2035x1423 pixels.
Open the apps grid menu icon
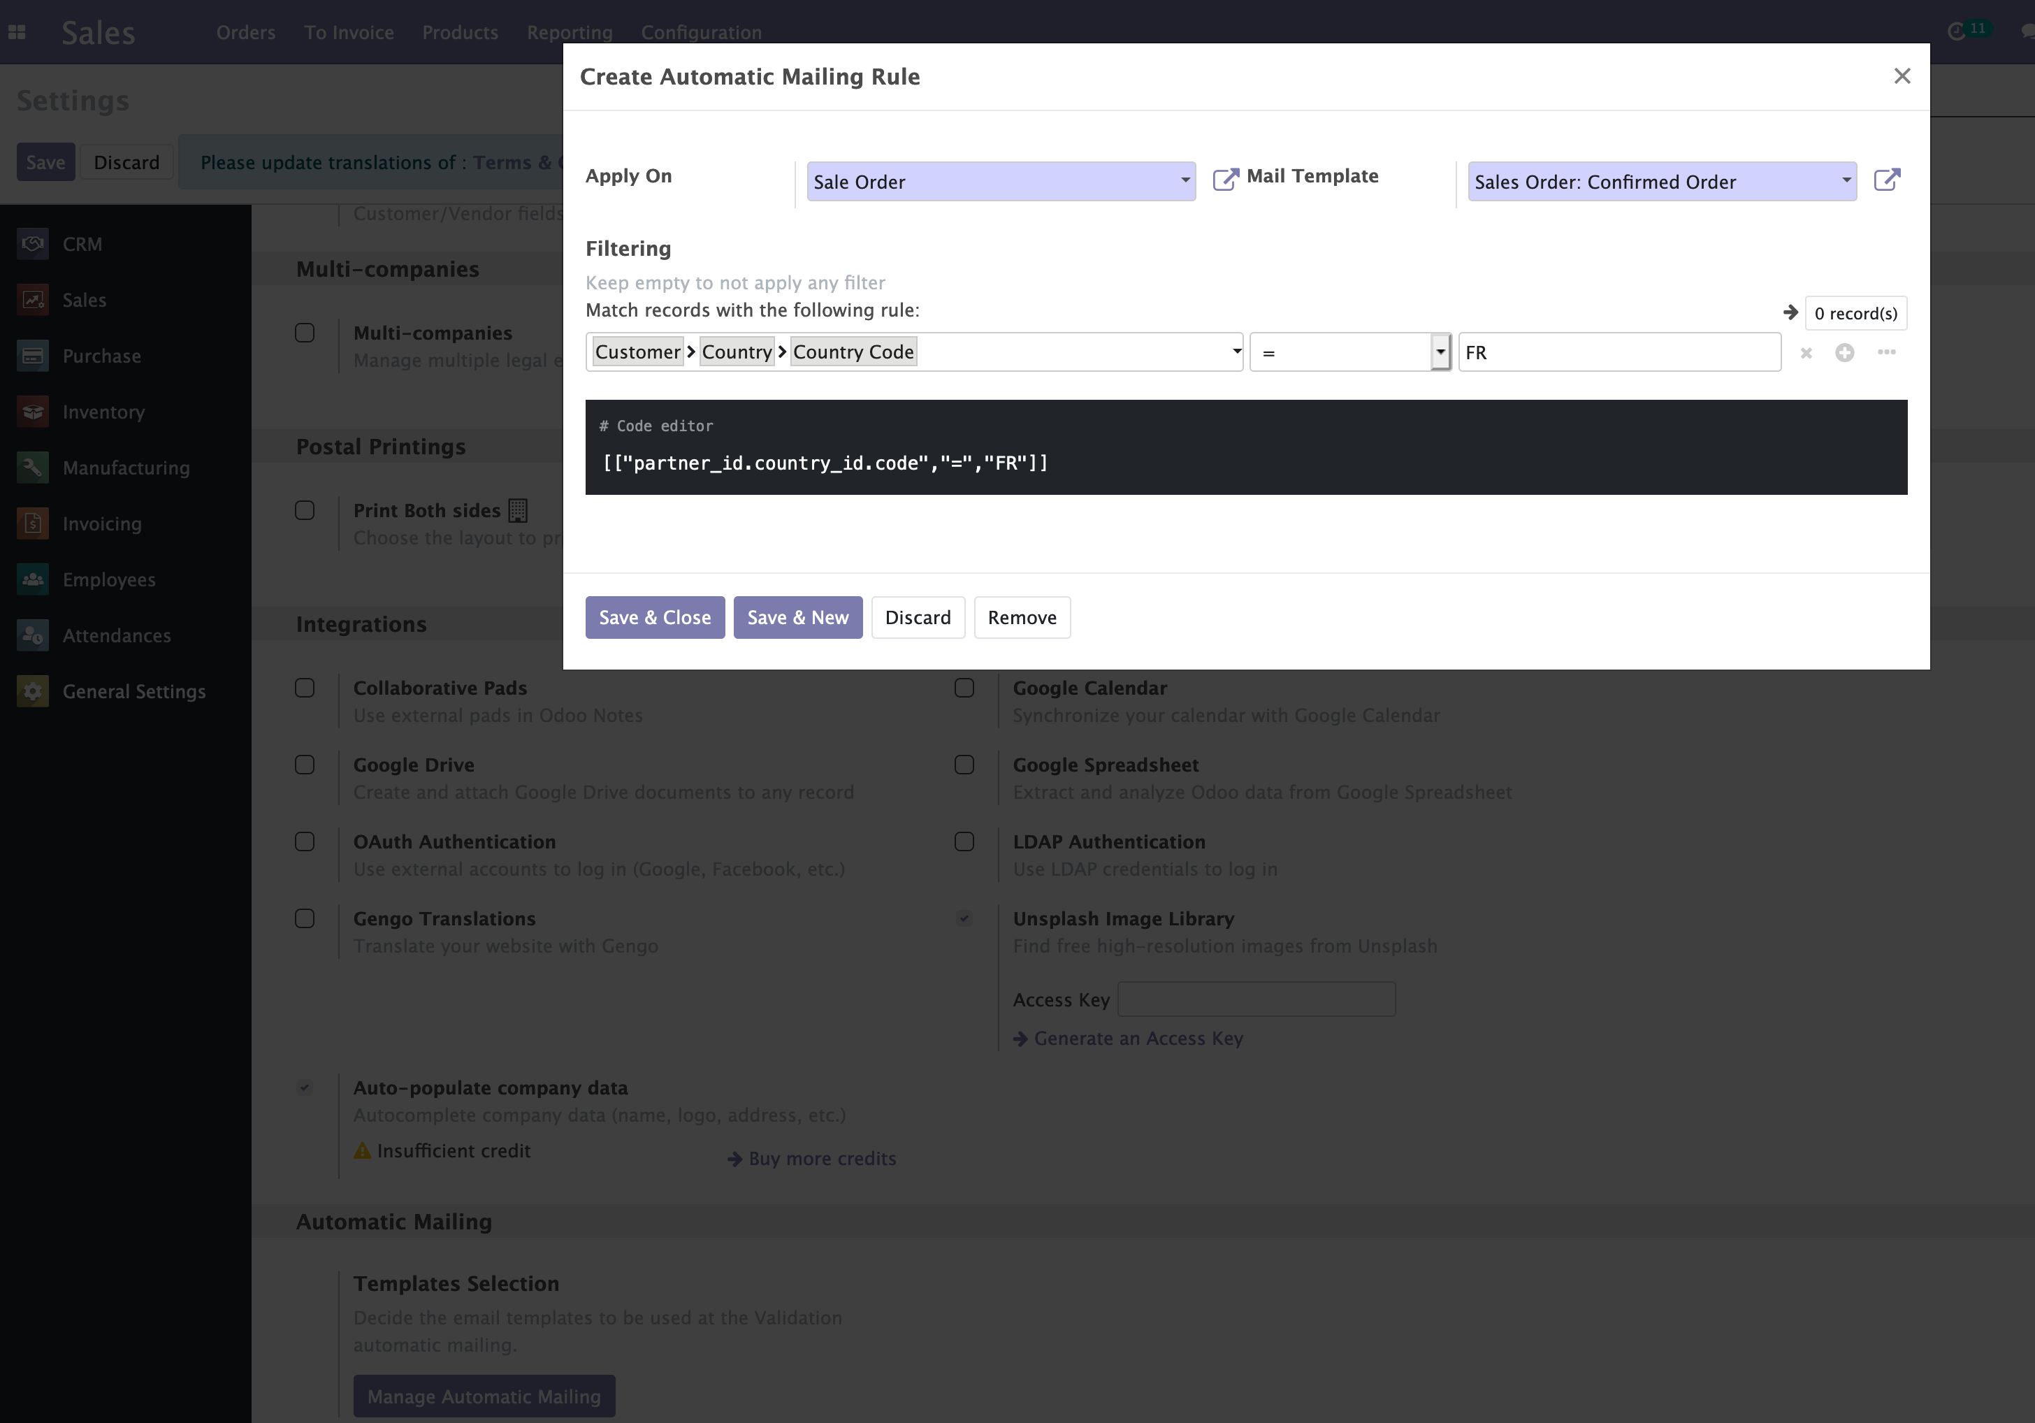coord(17,33)
